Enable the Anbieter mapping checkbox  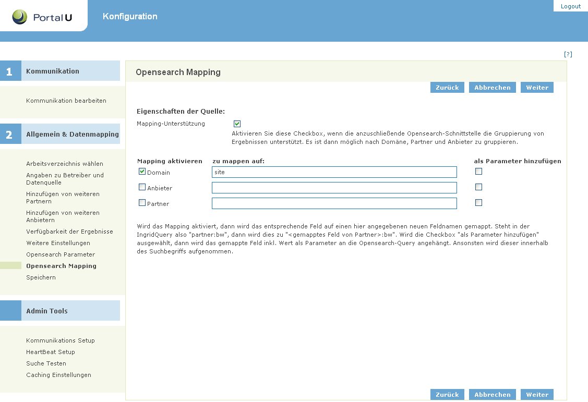pos(141,187)
